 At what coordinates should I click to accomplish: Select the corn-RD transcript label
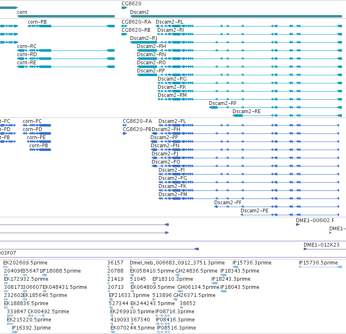(27, 55)
